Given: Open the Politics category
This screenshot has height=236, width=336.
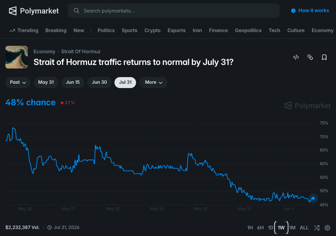Looking at the screenshot, I should 106,31.
